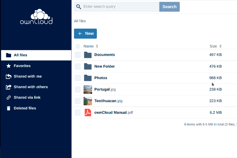
Task: Check the box next to Documents
Action: (78, 55)
